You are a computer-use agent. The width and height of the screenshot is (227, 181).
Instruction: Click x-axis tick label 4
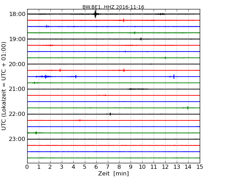pos(73,167)
